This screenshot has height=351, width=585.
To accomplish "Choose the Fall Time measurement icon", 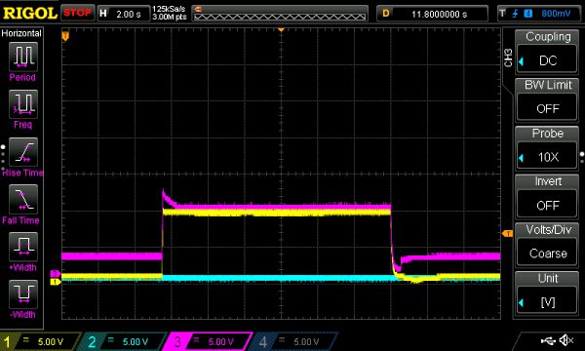I will pos(23,199).
